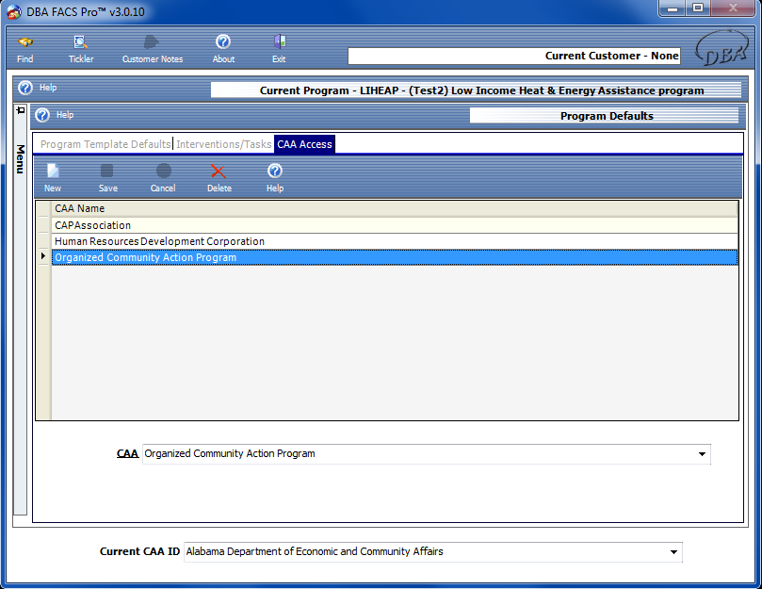762x589 pixels.
Task: Pin the Menu side panel
Action: click(21, 110)
